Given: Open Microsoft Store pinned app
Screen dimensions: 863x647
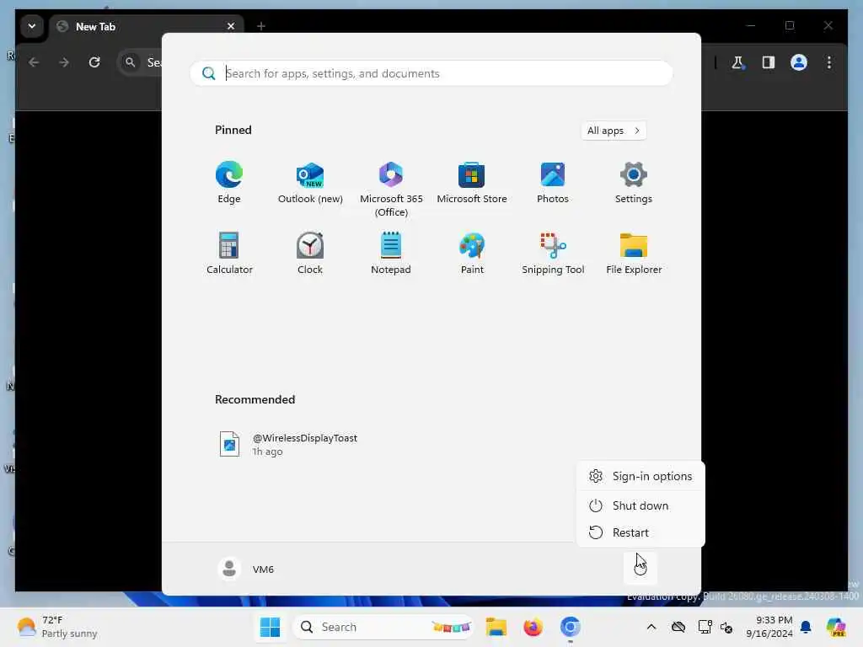Looking at the screenshot, I should pyautogui.click(x=472, y=183).
